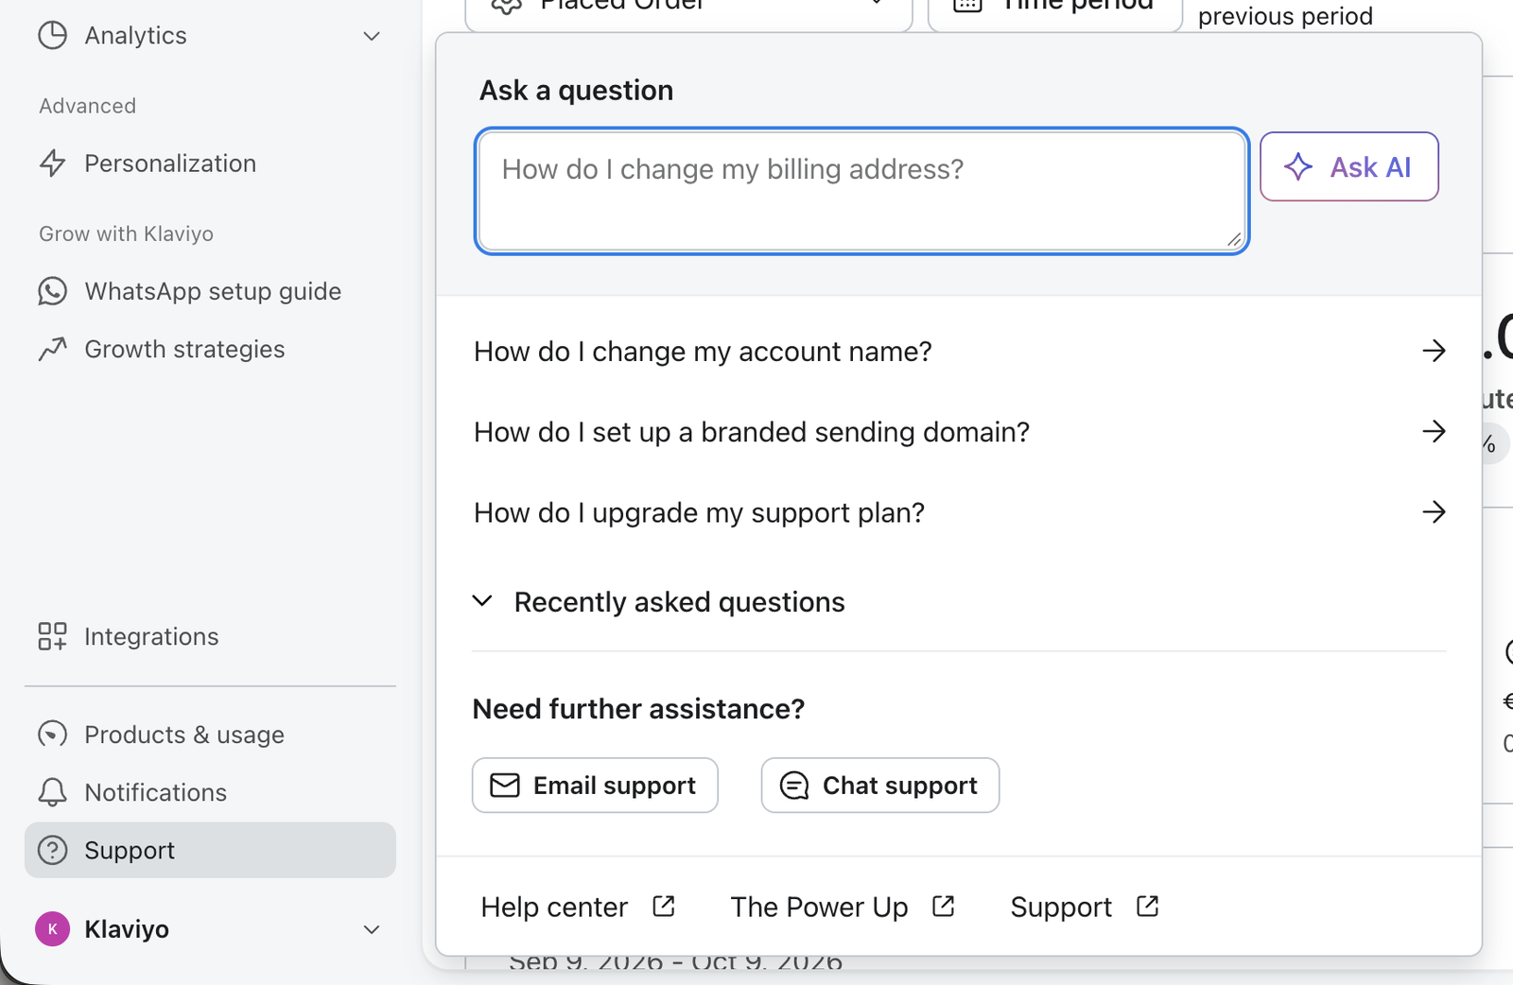1513x985 pixels.
Task: Click the chat bubble icon in Chat support
Action: pos(794,786)
